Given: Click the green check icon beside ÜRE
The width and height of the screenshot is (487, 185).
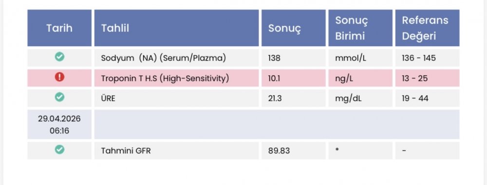Looking at the screenshot, I should (x=59, y=97).
